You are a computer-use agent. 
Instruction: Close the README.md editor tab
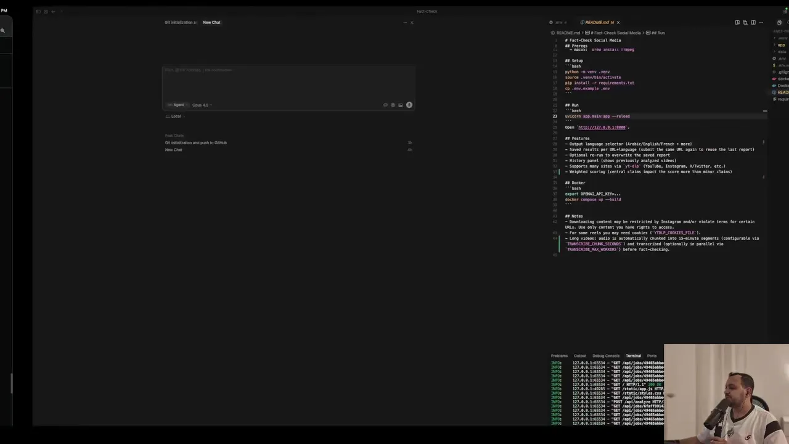(618, 22)
